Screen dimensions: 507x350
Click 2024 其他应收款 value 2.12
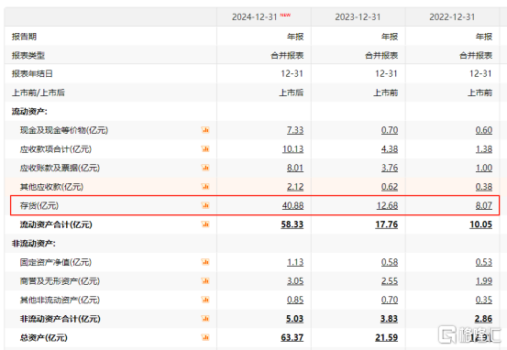pos(295,187)
